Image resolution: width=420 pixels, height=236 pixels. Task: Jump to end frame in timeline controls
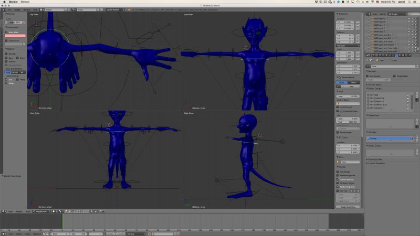(123, 234)
